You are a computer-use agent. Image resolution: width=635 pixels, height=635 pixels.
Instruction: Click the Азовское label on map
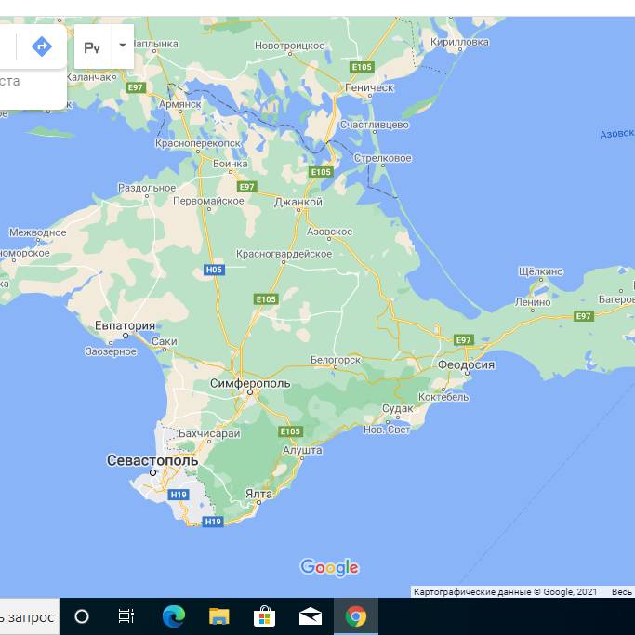tap(329, 232)
